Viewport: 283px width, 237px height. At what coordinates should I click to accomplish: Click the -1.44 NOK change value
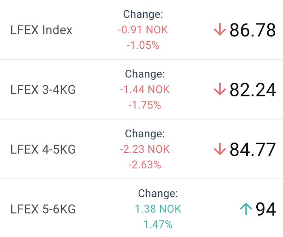point(145,90)
